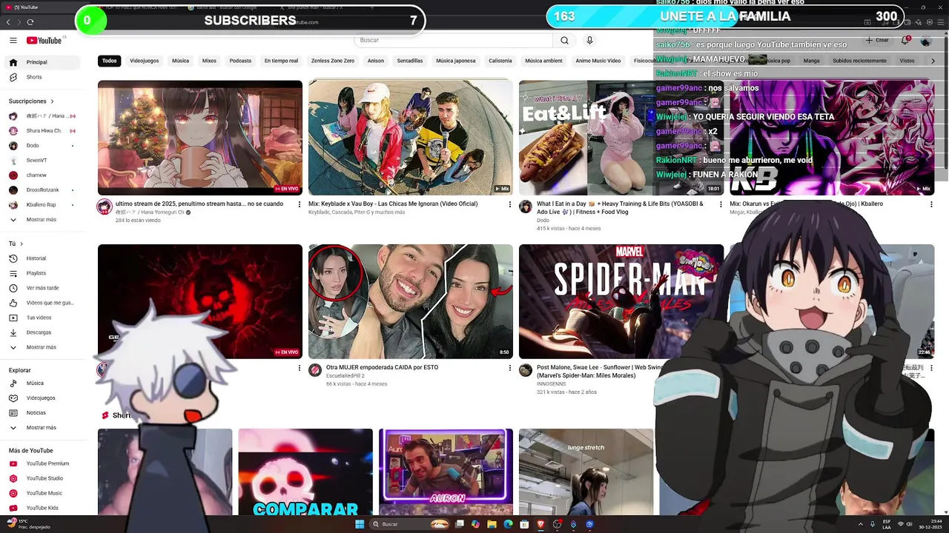This screenshot has height=533, width=949.
Task: Select the Calistenia filter chip
Action: (x=500, y=61)
